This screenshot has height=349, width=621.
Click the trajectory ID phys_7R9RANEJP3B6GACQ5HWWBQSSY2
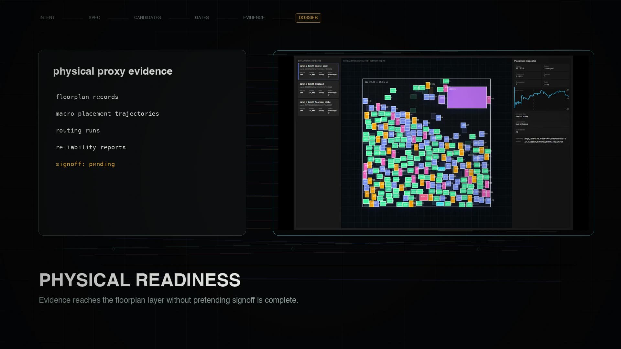point(545,139)
